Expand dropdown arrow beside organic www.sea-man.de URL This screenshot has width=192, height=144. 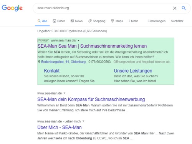click(x=65, y=93)
